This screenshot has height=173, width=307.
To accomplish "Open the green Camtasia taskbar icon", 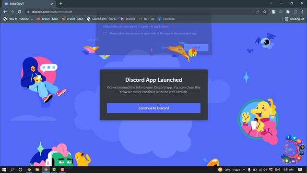I will coord(54,170).
